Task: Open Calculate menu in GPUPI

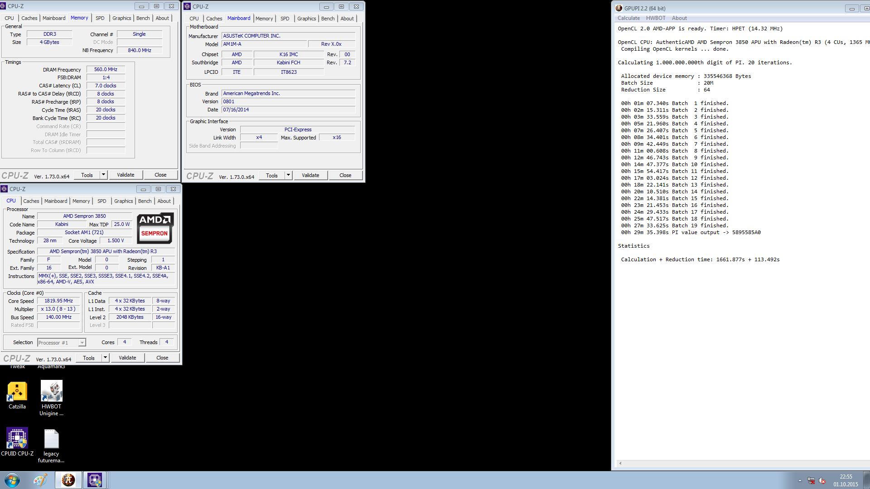Action: point(628,18)
